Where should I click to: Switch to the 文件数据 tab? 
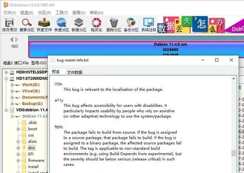[x=75, y=72]
